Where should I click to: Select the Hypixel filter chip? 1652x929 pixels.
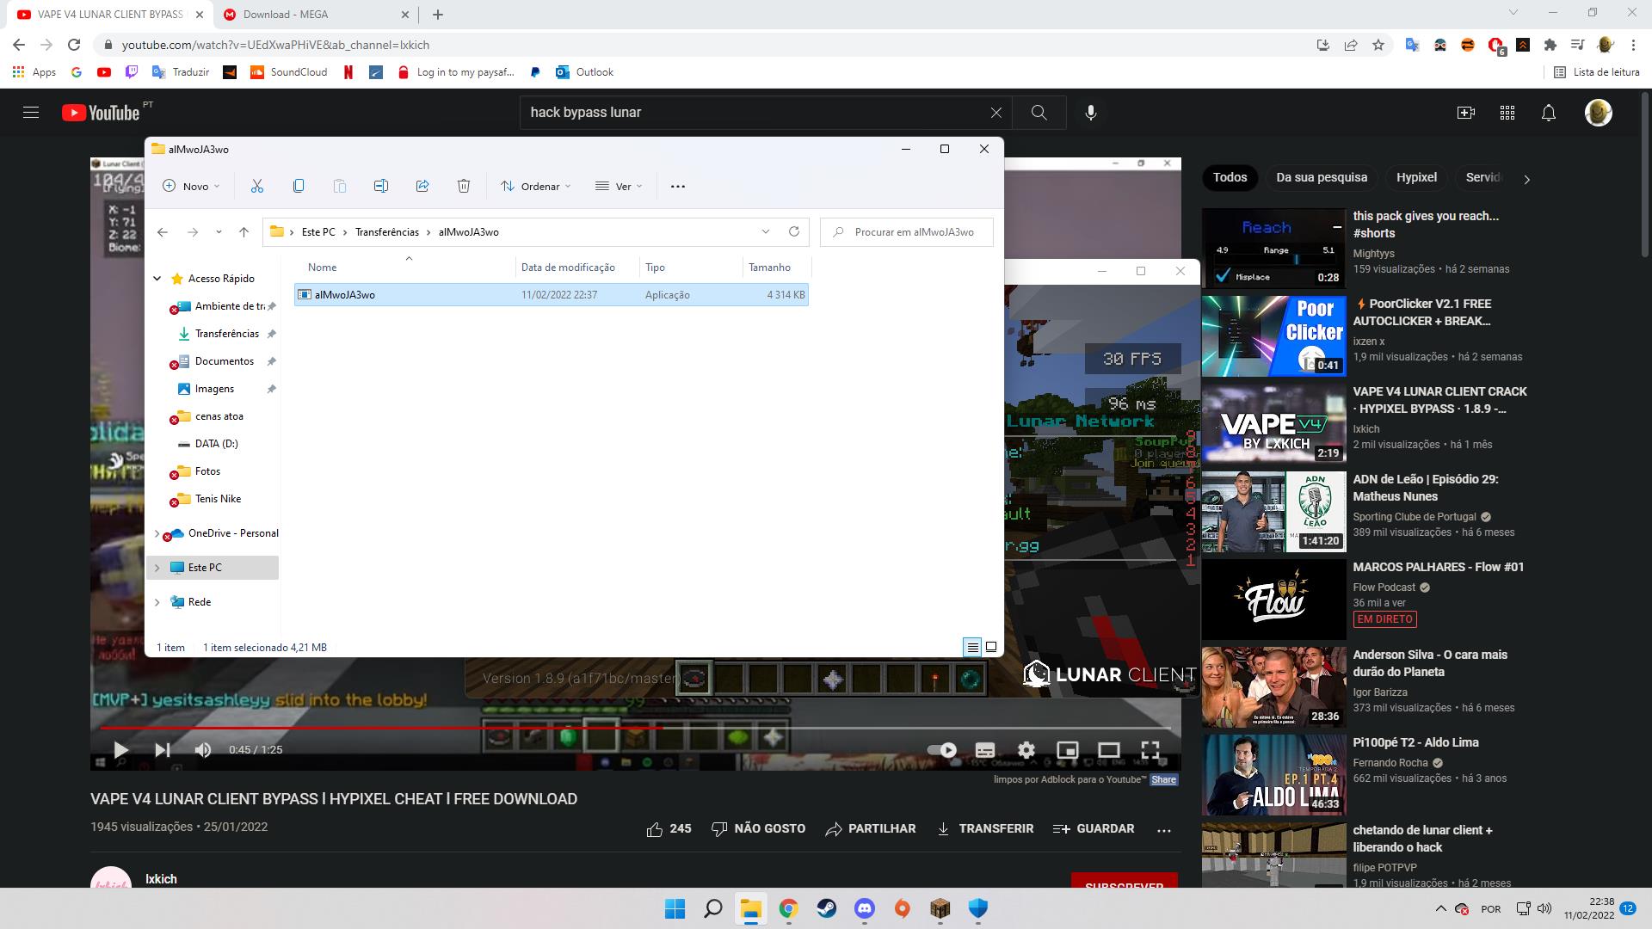(1415, 177)
